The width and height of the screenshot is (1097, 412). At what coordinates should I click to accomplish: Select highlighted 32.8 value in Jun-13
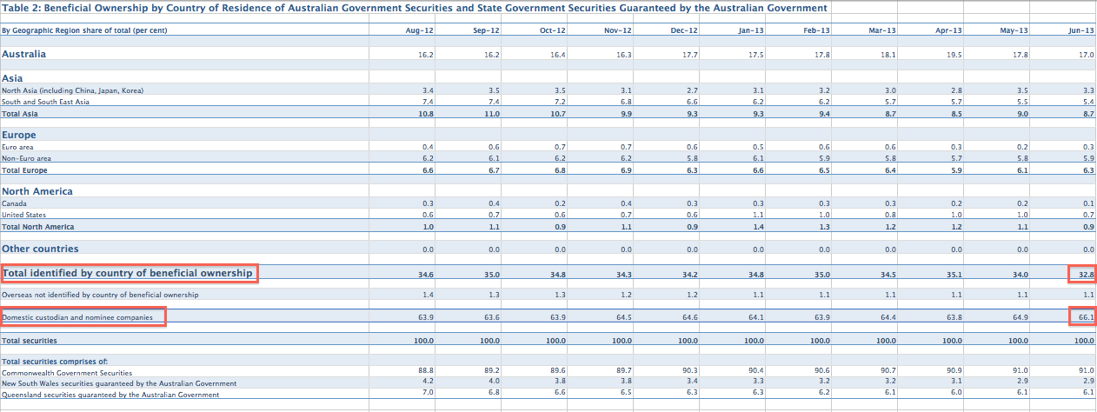click(x=1081, y=275)
